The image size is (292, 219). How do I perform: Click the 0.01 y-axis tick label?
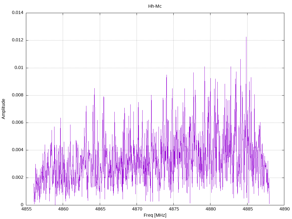pyautogui.click(x=19, y=68)
